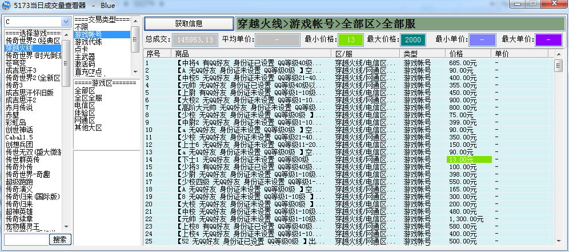
Task: Click the app icon in title bar
Action: click(6, 5)
